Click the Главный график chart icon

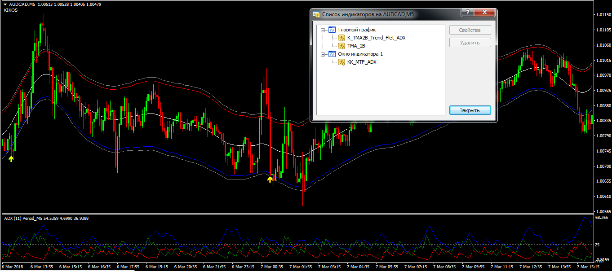(332, 30)
